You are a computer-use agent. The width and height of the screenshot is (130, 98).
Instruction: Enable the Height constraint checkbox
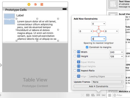point(75,56)
